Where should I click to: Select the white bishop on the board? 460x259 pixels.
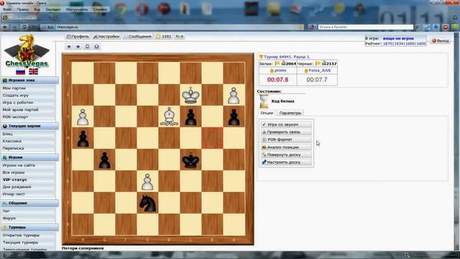point(169,117)
